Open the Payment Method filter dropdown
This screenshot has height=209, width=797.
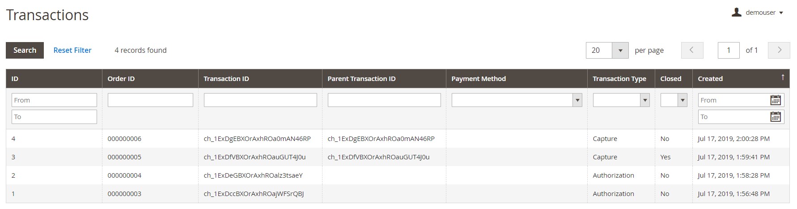pyautogui.click(x=517, y=100)
